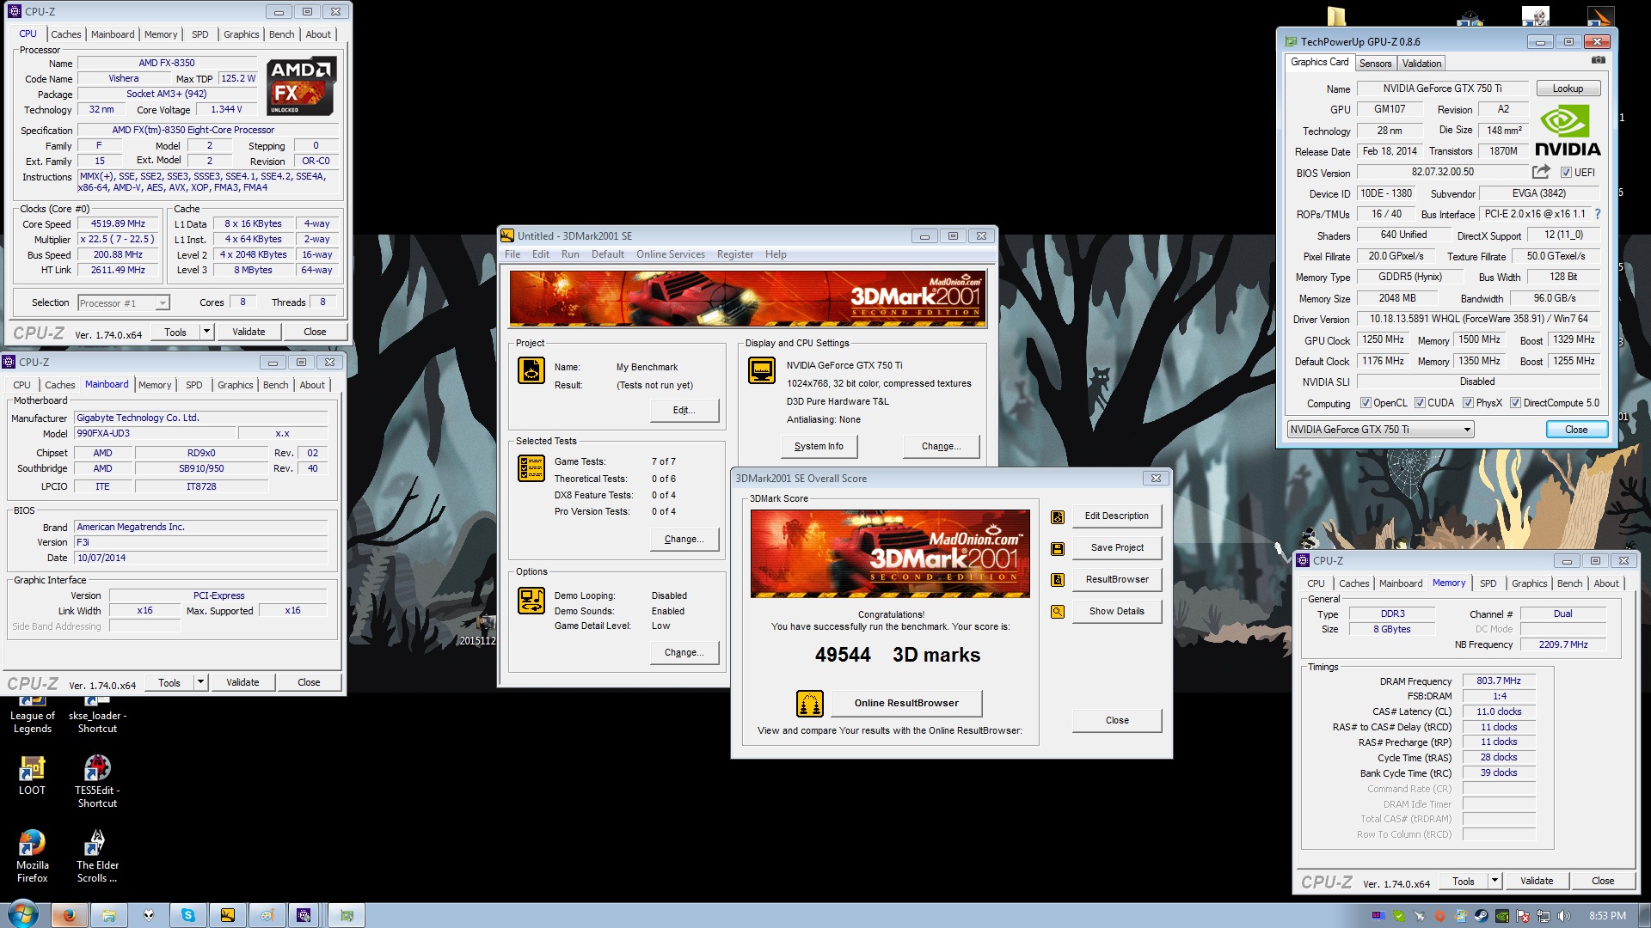Image resolution: width=1651 pixels, height=928 pixels.
Task: Click the Skype icon in the taskbar
Action: [187, 915]
